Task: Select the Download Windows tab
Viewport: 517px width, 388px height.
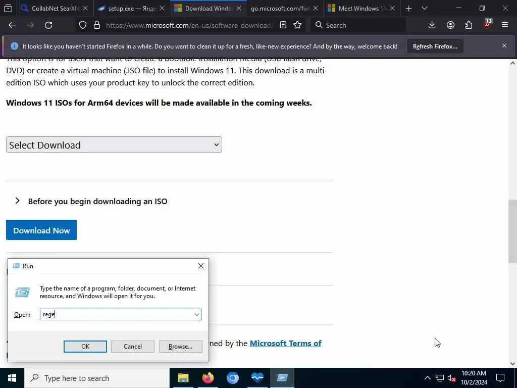Action: click(x=209, y=8)
